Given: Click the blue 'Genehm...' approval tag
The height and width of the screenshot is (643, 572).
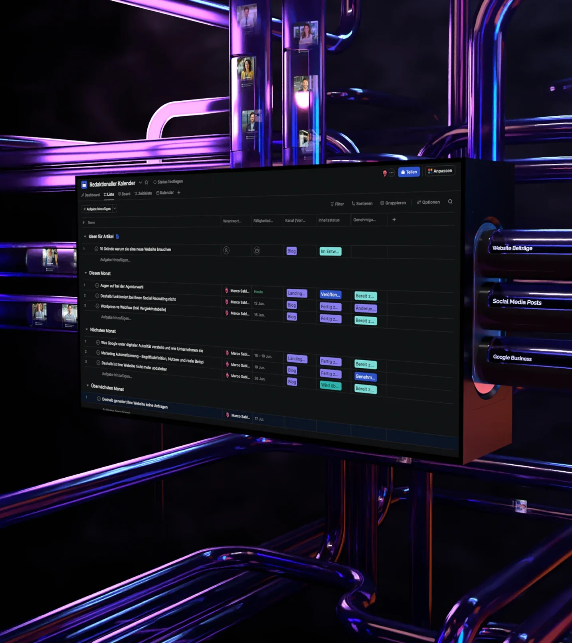Looking at the screenshot, I should point(365,377).
